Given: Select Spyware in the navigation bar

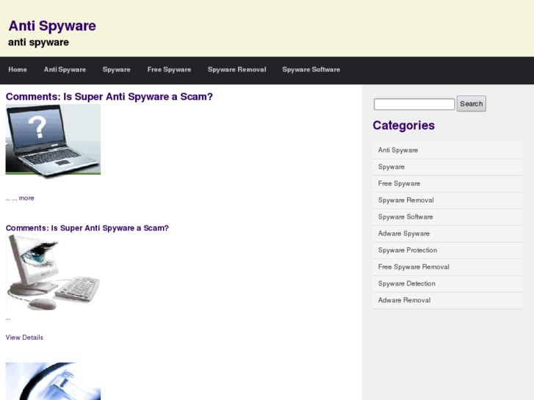Looking at the screenshot, I should click(117, 70).
